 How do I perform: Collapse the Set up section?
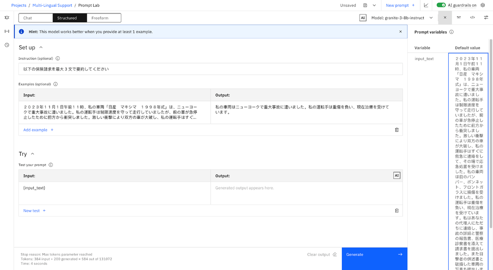(41, 48)
